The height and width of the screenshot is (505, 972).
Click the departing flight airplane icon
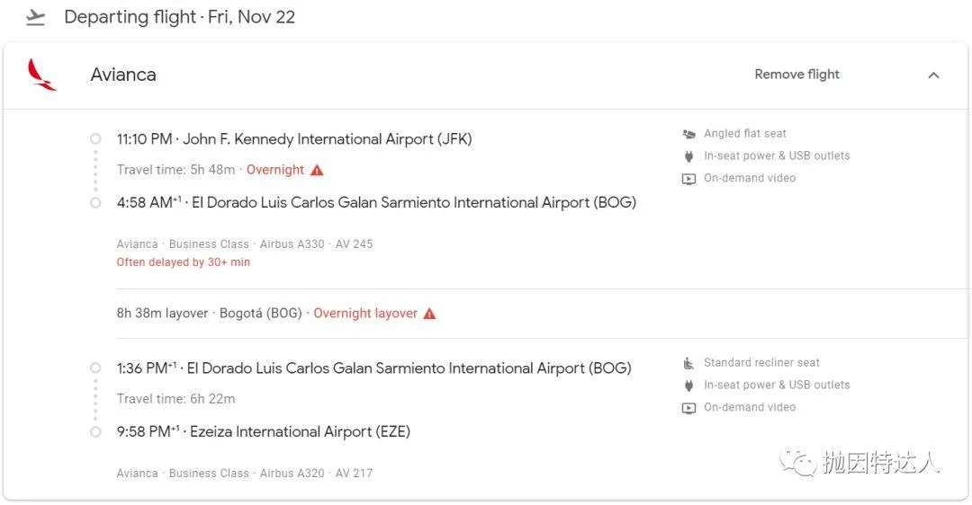coord(35,17)
